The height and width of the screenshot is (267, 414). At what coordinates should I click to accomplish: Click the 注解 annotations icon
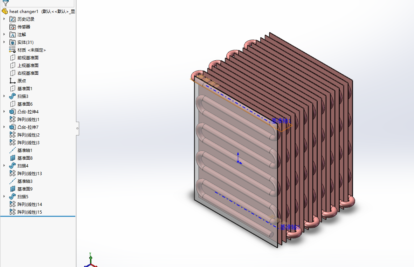(12, 35)
